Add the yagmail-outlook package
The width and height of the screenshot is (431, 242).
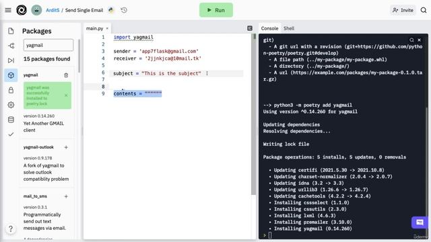66,147
